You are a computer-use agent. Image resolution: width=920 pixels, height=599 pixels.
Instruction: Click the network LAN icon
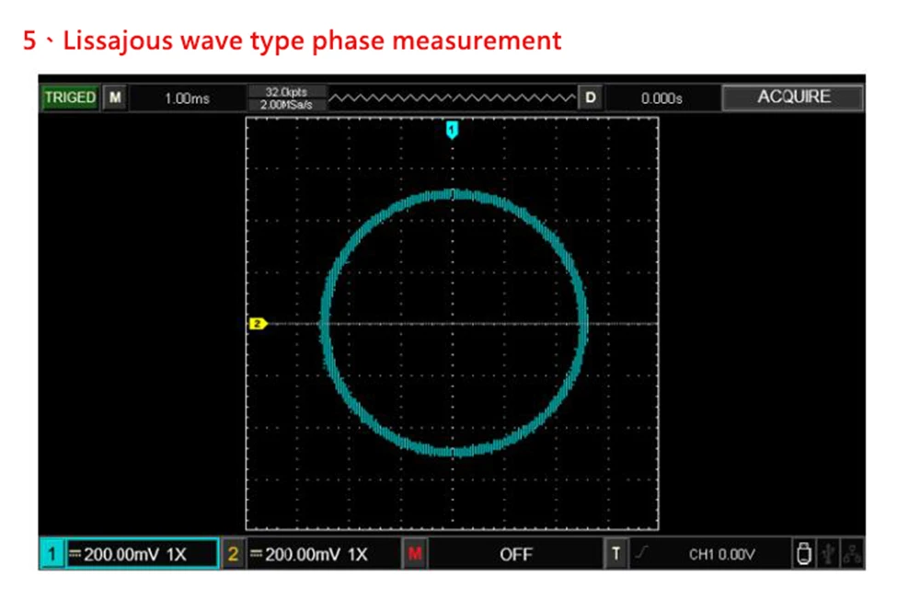click(852, 553)
